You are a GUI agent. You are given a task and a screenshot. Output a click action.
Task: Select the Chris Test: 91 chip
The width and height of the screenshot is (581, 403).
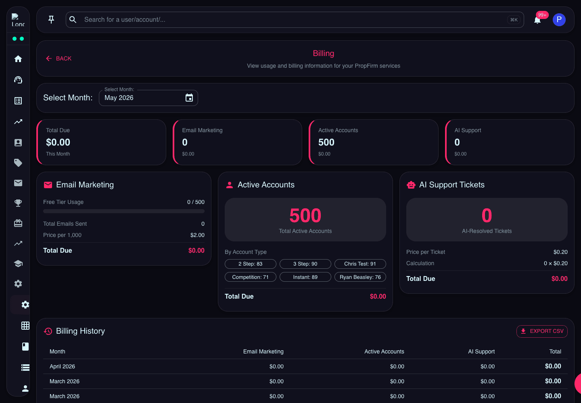tap(360, 264)
